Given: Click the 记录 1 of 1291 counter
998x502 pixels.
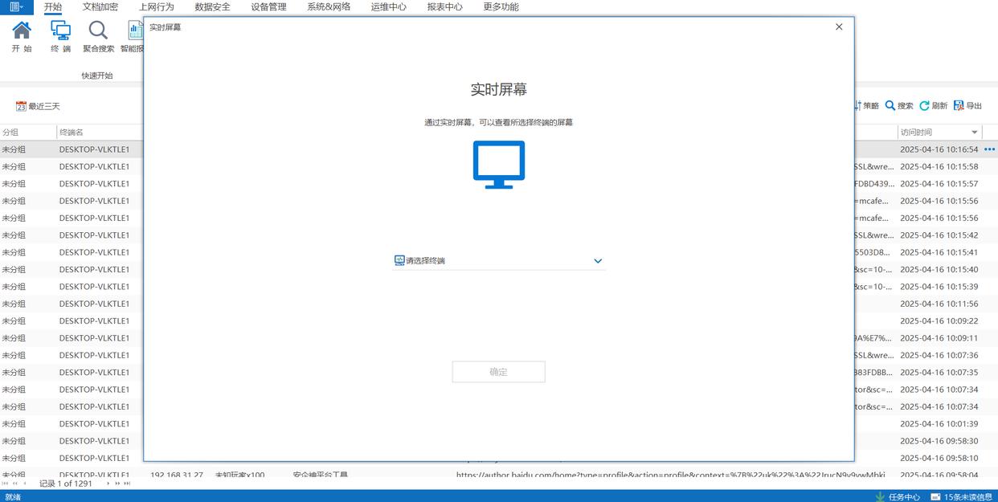Looking at the screenshot, I should click(x=66, y=484).
